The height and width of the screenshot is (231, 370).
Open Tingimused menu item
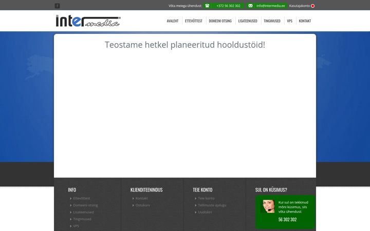pos(272,21)
